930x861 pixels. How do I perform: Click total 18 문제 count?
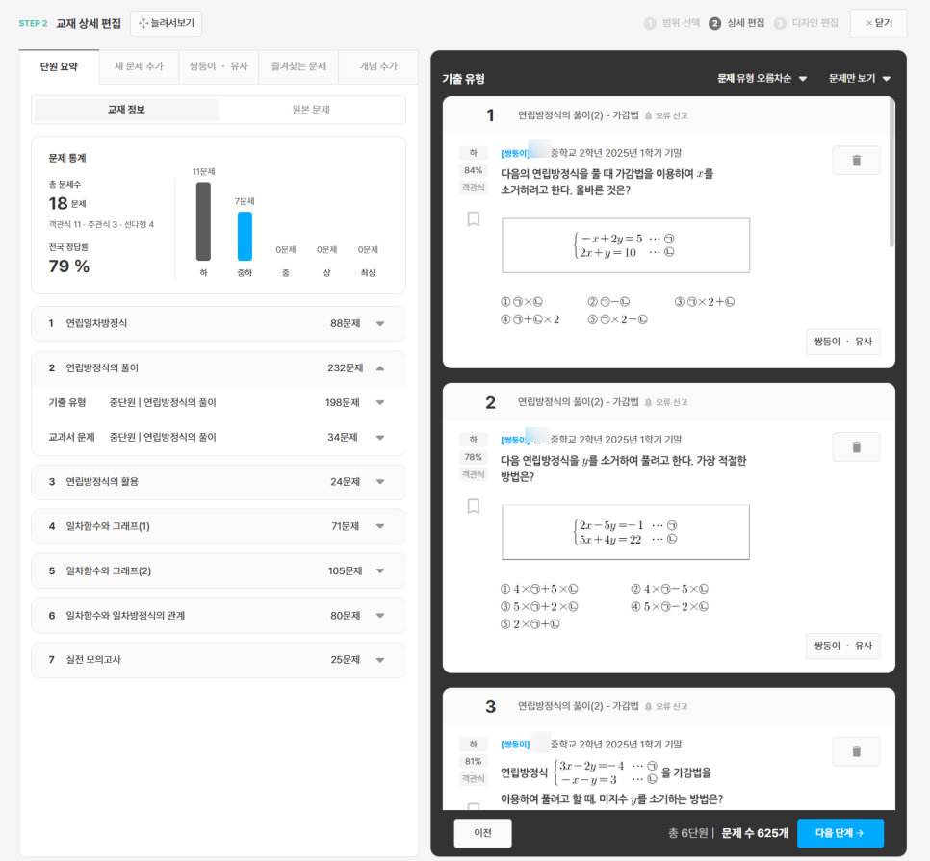[67, 203]
